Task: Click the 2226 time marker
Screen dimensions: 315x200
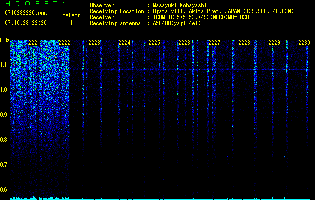Action: pyautogui.click(x=184, y=43)
